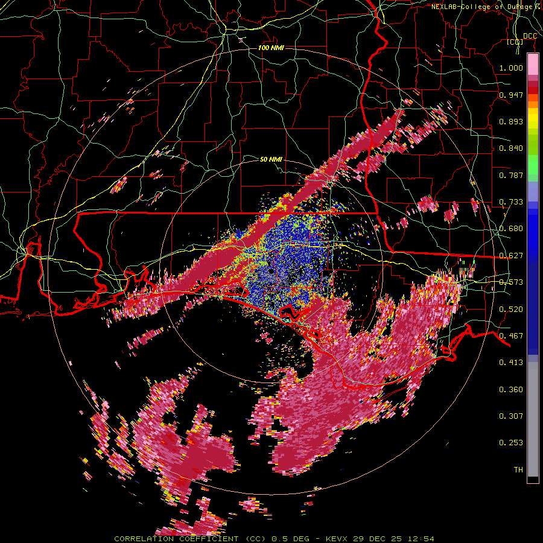The height and width of the screenshot is (543, 543).
Task: Click the TH threshold legend label
Action: 518,470
